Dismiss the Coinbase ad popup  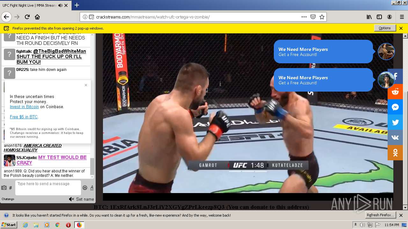[x=86, y=85]
